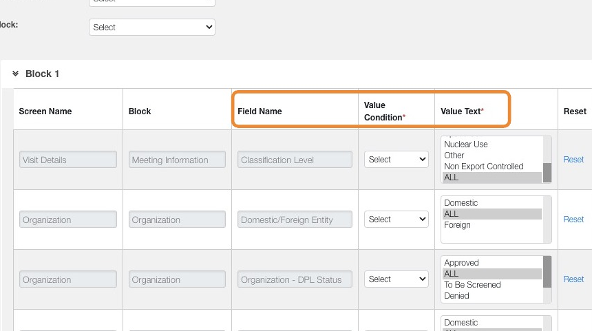The width and height of the screenshot is (592, 331).
Task: Open the Block select dropdown at top
Action: (x=152, y=28)
